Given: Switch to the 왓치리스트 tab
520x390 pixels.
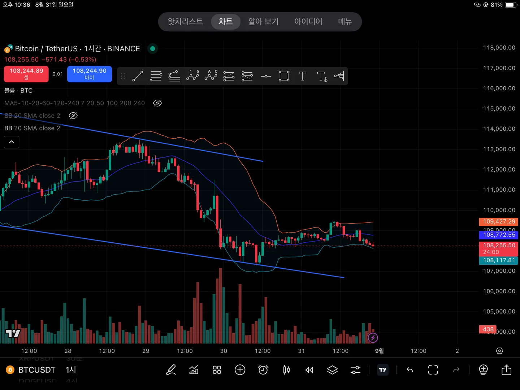Looking at the screenshot, I should [x=185, y=22].
